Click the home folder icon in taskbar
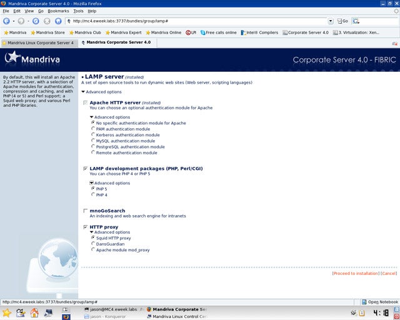This screenshot has height=320, width=400. tap(34, 313)
